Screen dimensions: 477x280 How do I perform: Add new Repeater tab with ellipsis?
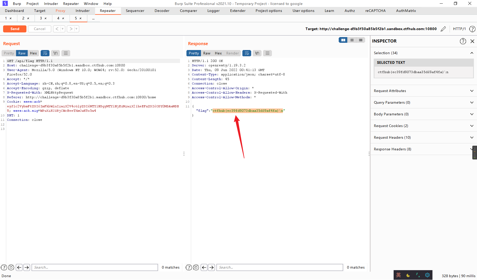coord(93,18)
